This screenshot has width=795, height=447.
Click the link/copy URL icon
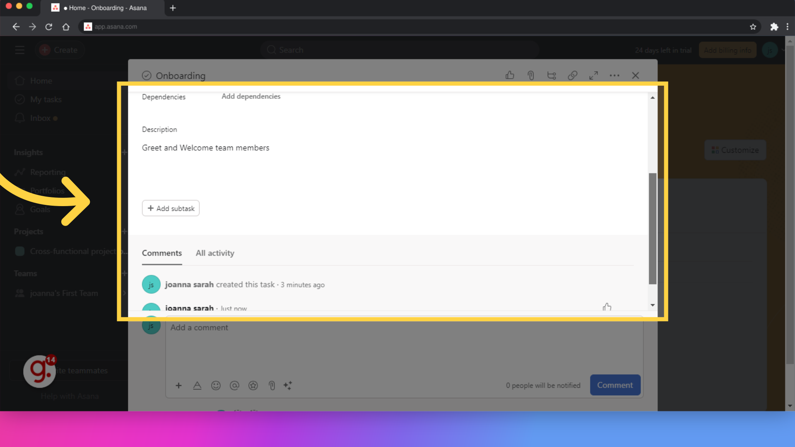pyautogui.click(x=573, y=75)
